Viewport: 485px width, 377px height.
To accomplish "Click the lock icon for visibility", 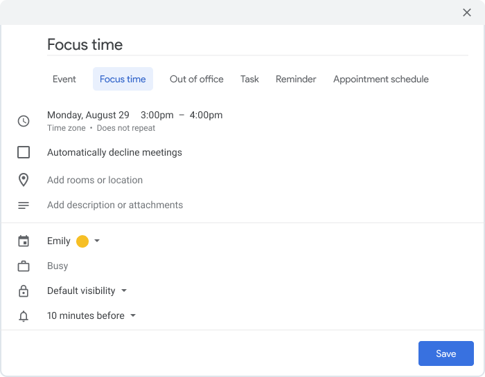I will pos(24,291).
